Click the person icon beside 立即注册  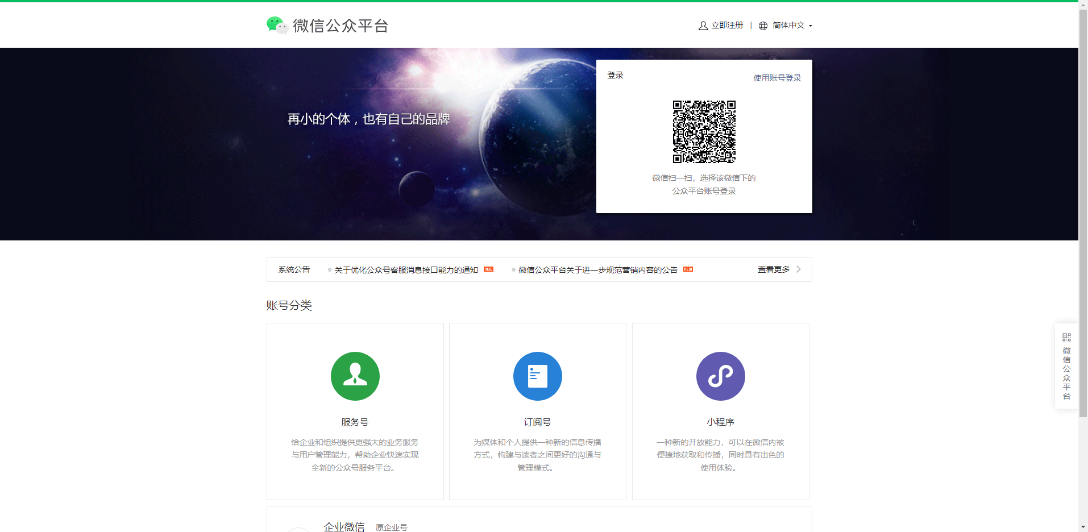(x=703, y=25)
